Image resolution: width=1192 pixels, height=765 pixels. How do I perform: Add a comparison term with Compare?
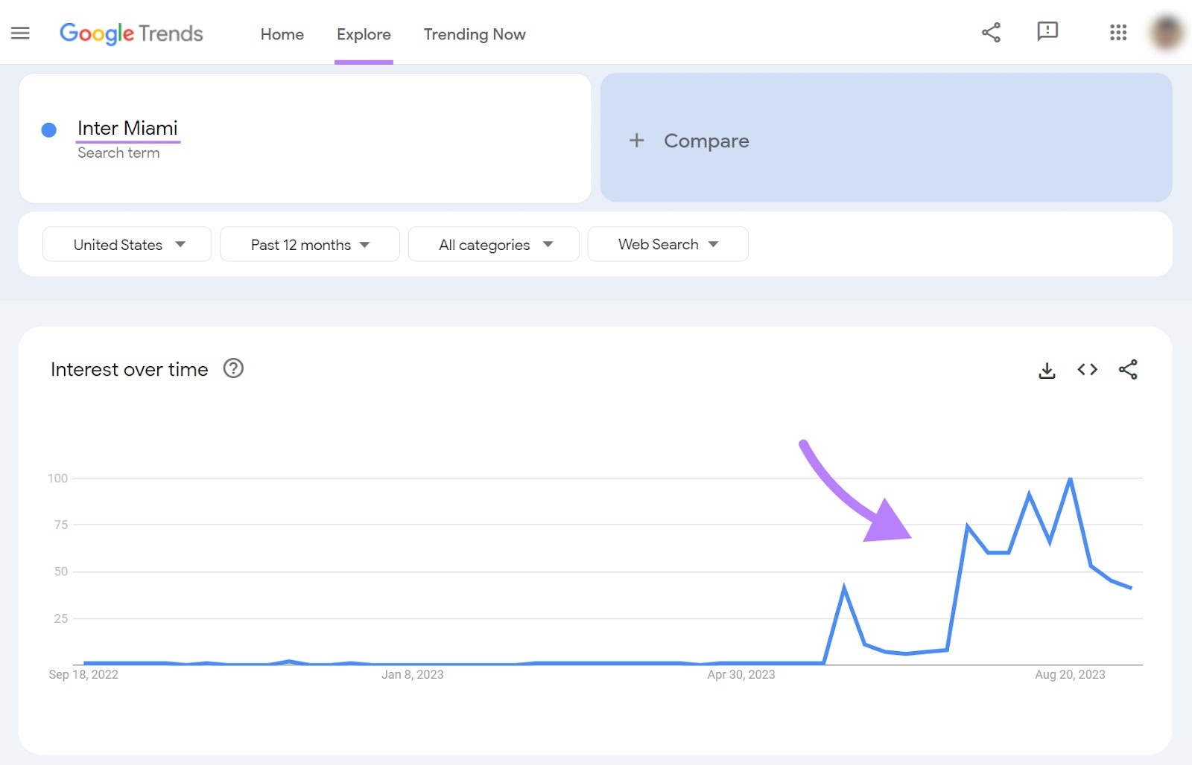pos(886,138)
